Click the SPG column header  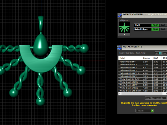[164, 58]
